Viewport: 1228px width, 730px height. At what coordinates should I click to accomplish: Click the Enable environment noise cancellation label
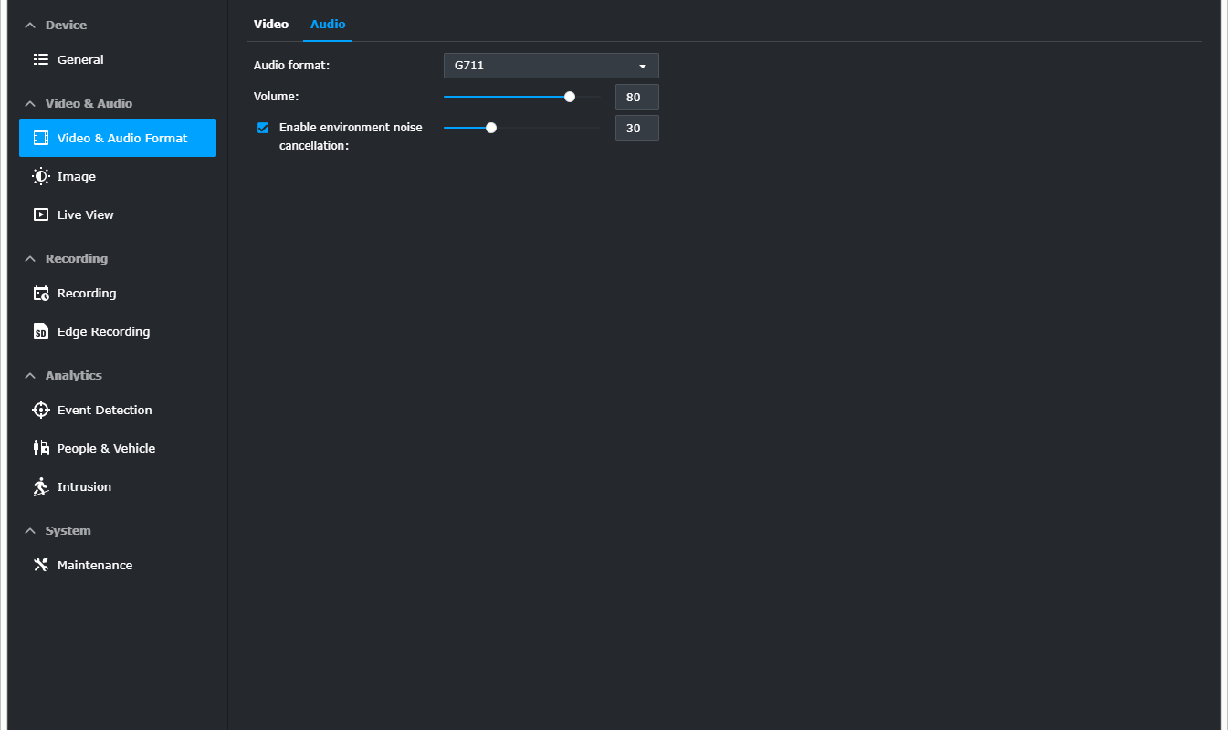351,136
